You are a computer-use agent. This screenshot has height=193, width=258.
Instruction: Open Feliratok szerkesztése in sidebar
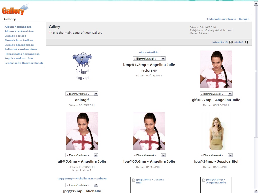click(21, 50)
